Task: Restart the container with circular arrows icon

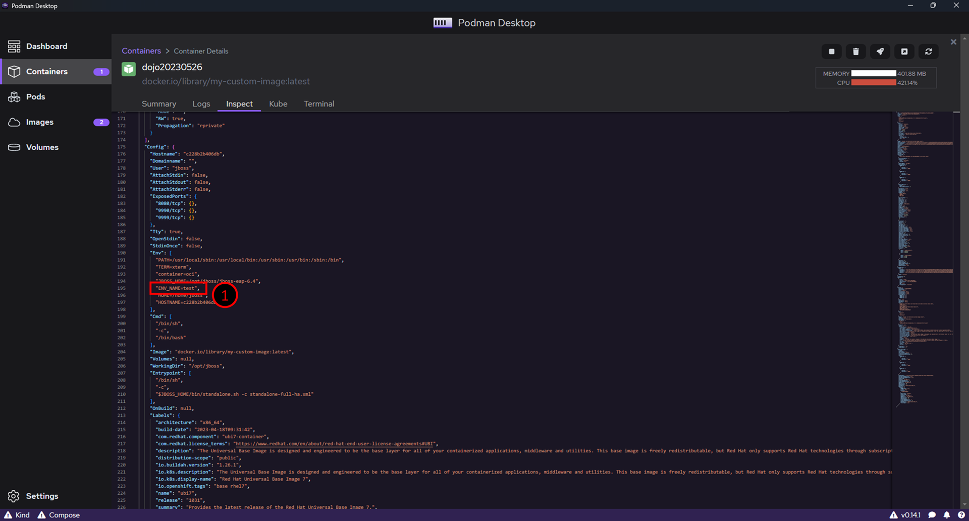Action: click(x=929, y=51)
